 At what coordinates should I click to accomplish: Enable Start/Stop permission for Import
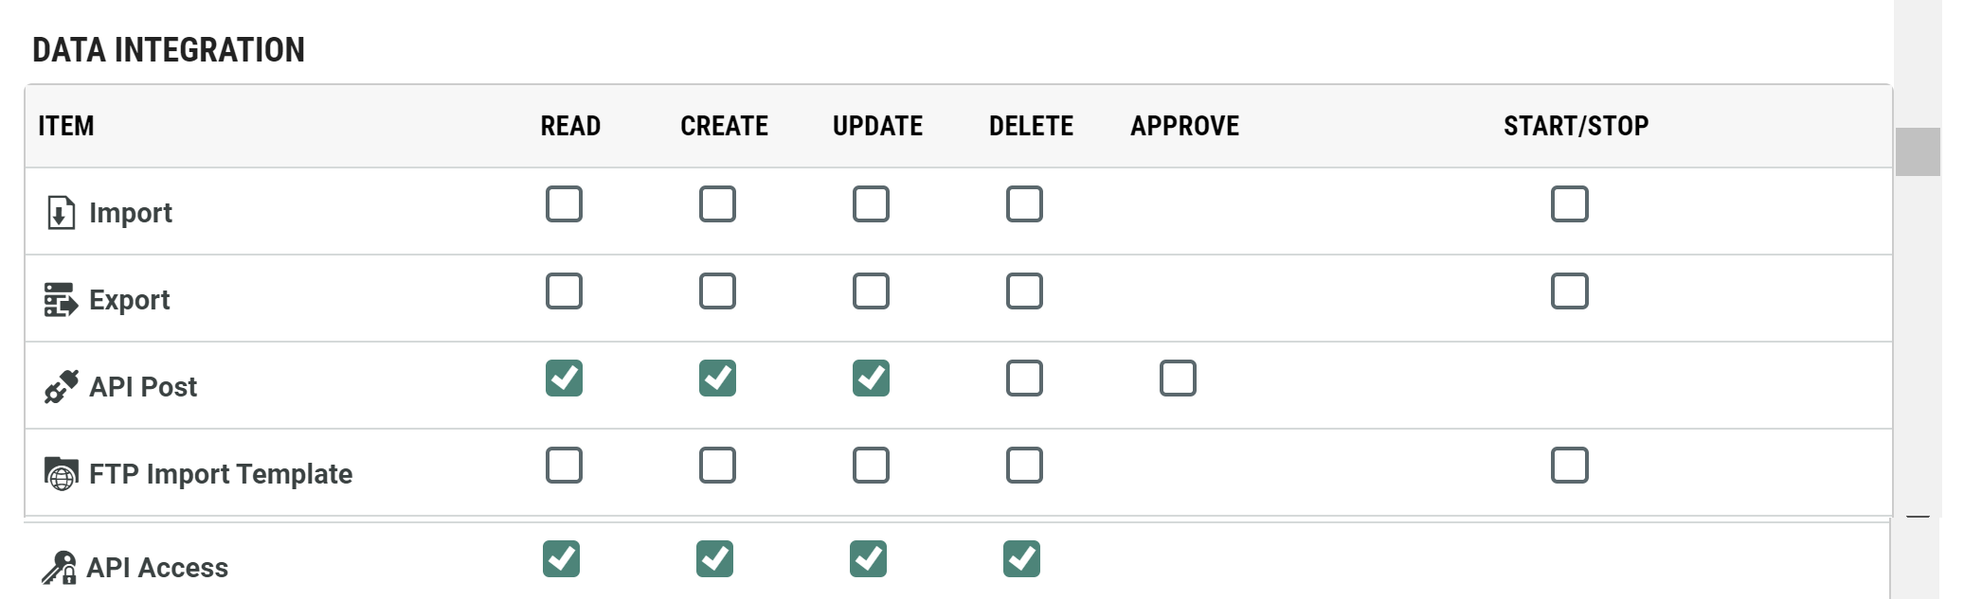1569,204
